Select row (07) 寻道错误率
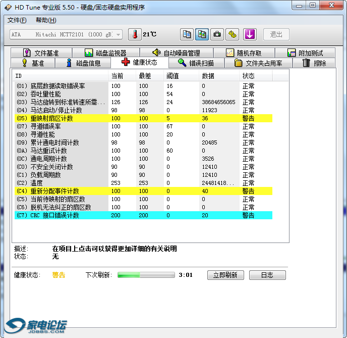 tap(143, 126)
